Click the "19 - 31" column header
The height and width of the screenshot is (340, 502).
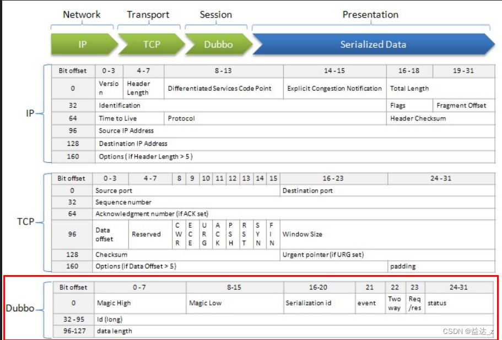pyautogui.click(x=464, y=71)
